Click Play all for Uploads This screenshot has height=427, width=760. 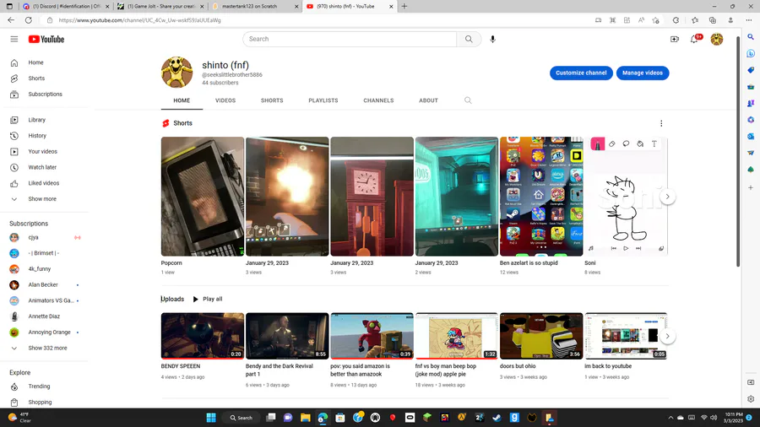coord(208,300)
